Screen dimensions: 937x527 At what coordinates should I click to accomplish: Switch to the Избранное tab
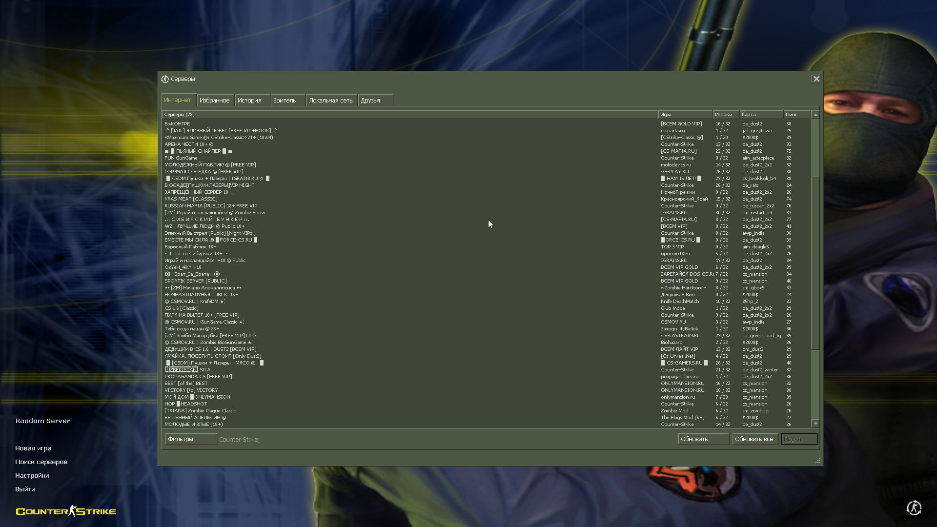click(x=215, y=100)
